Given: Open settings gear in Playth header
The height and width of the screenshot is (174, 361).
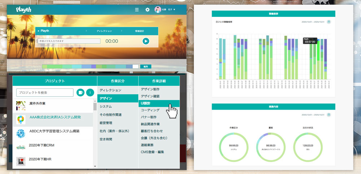Looking at the screenshot, I should (x=147, y=10).
